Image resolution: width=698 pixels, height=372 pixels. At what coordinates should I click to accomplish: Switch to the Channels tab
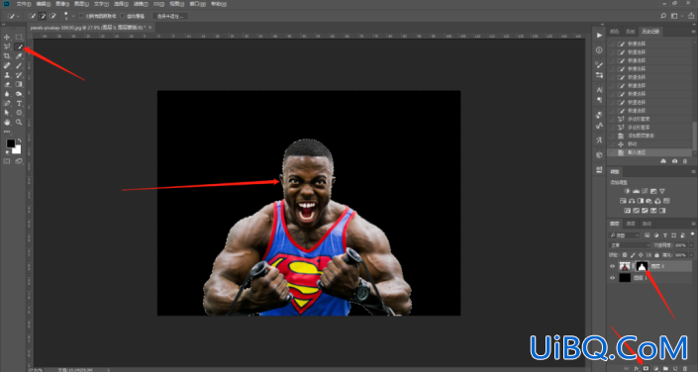[631, 224]
